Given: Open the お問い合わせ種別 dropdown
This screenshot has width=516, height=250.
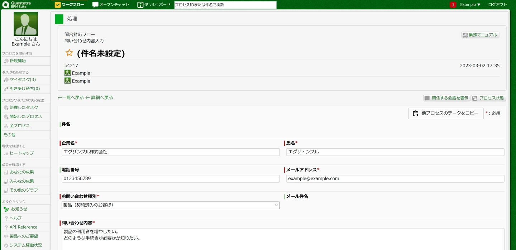Looking at the screenshot, I should point(171,205).
